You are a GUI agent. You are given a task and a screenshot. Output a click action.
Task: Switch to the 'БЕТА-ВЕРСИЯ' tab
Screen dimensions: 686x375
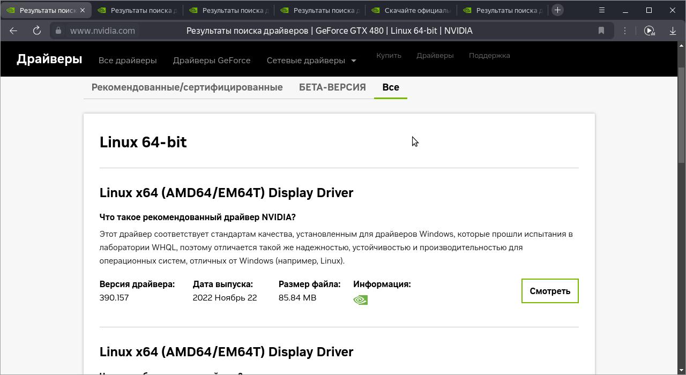(x=332, y=87)
